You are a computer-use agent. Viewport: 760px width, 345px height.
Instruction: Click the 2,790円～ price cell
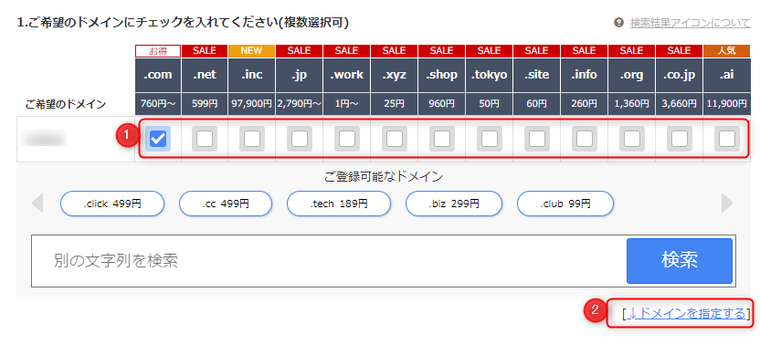point(300,103)
